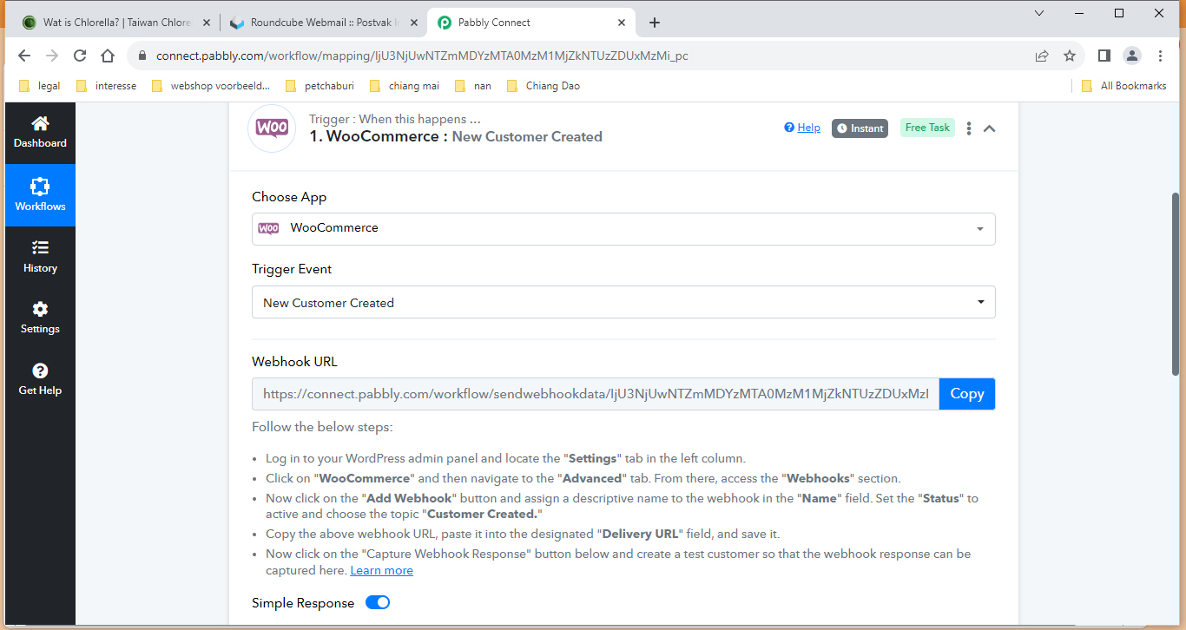Open the Choose App dropdown
1186x630 pixels.
623,228
